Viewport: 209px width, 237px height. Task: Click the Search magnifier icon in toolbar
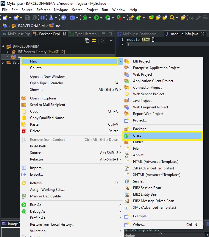tap(172, 18)
